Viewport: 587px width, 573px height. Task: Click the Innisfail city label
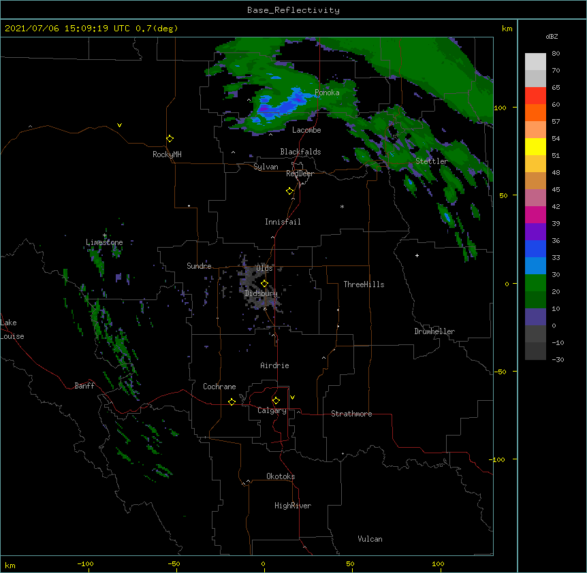click(x=283, y=222)
